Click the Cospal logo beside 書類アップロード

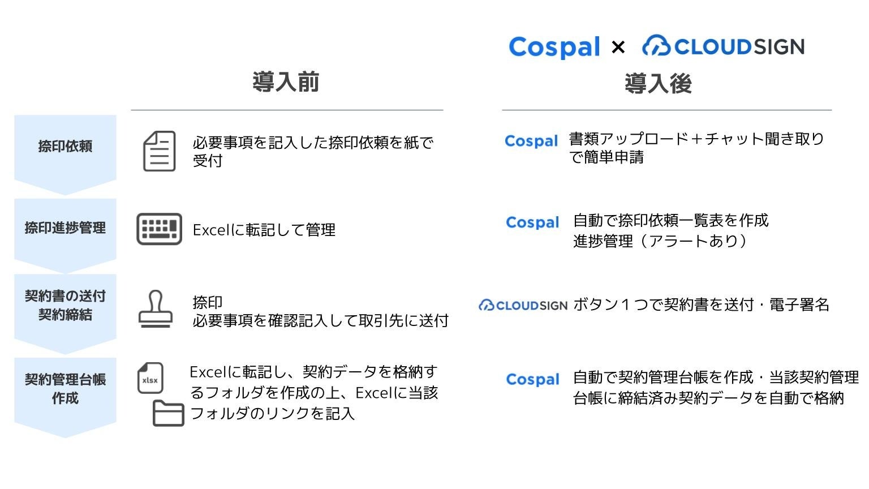click(531, 141)
